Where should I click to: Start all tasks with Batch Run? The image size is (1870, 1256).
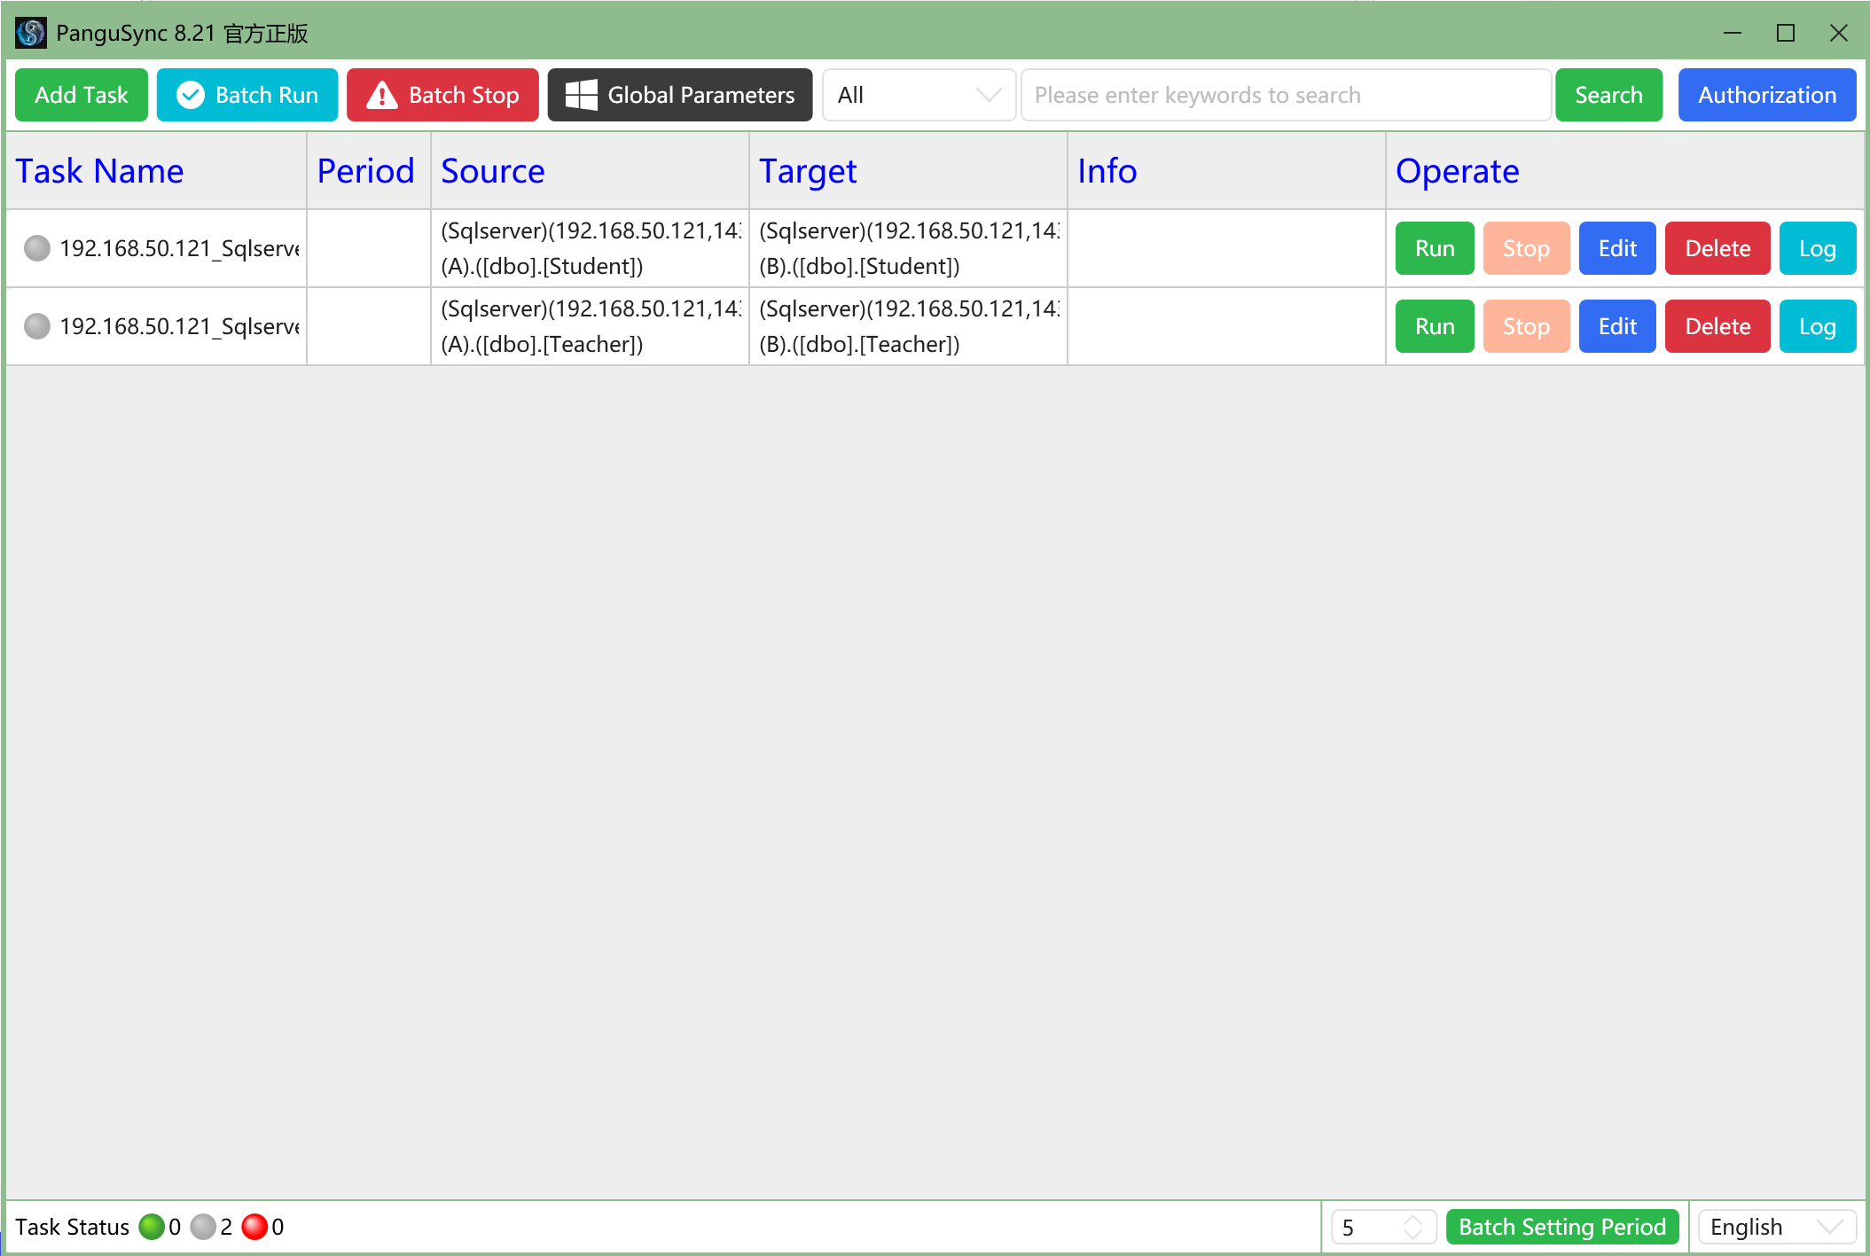[247, 95]
